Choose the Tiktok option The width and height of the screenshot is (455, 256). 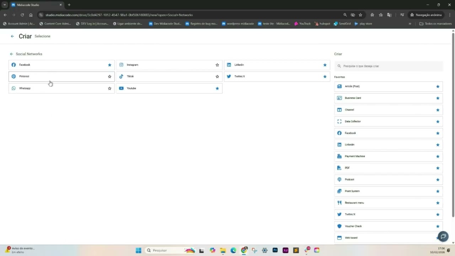point(169,76)
